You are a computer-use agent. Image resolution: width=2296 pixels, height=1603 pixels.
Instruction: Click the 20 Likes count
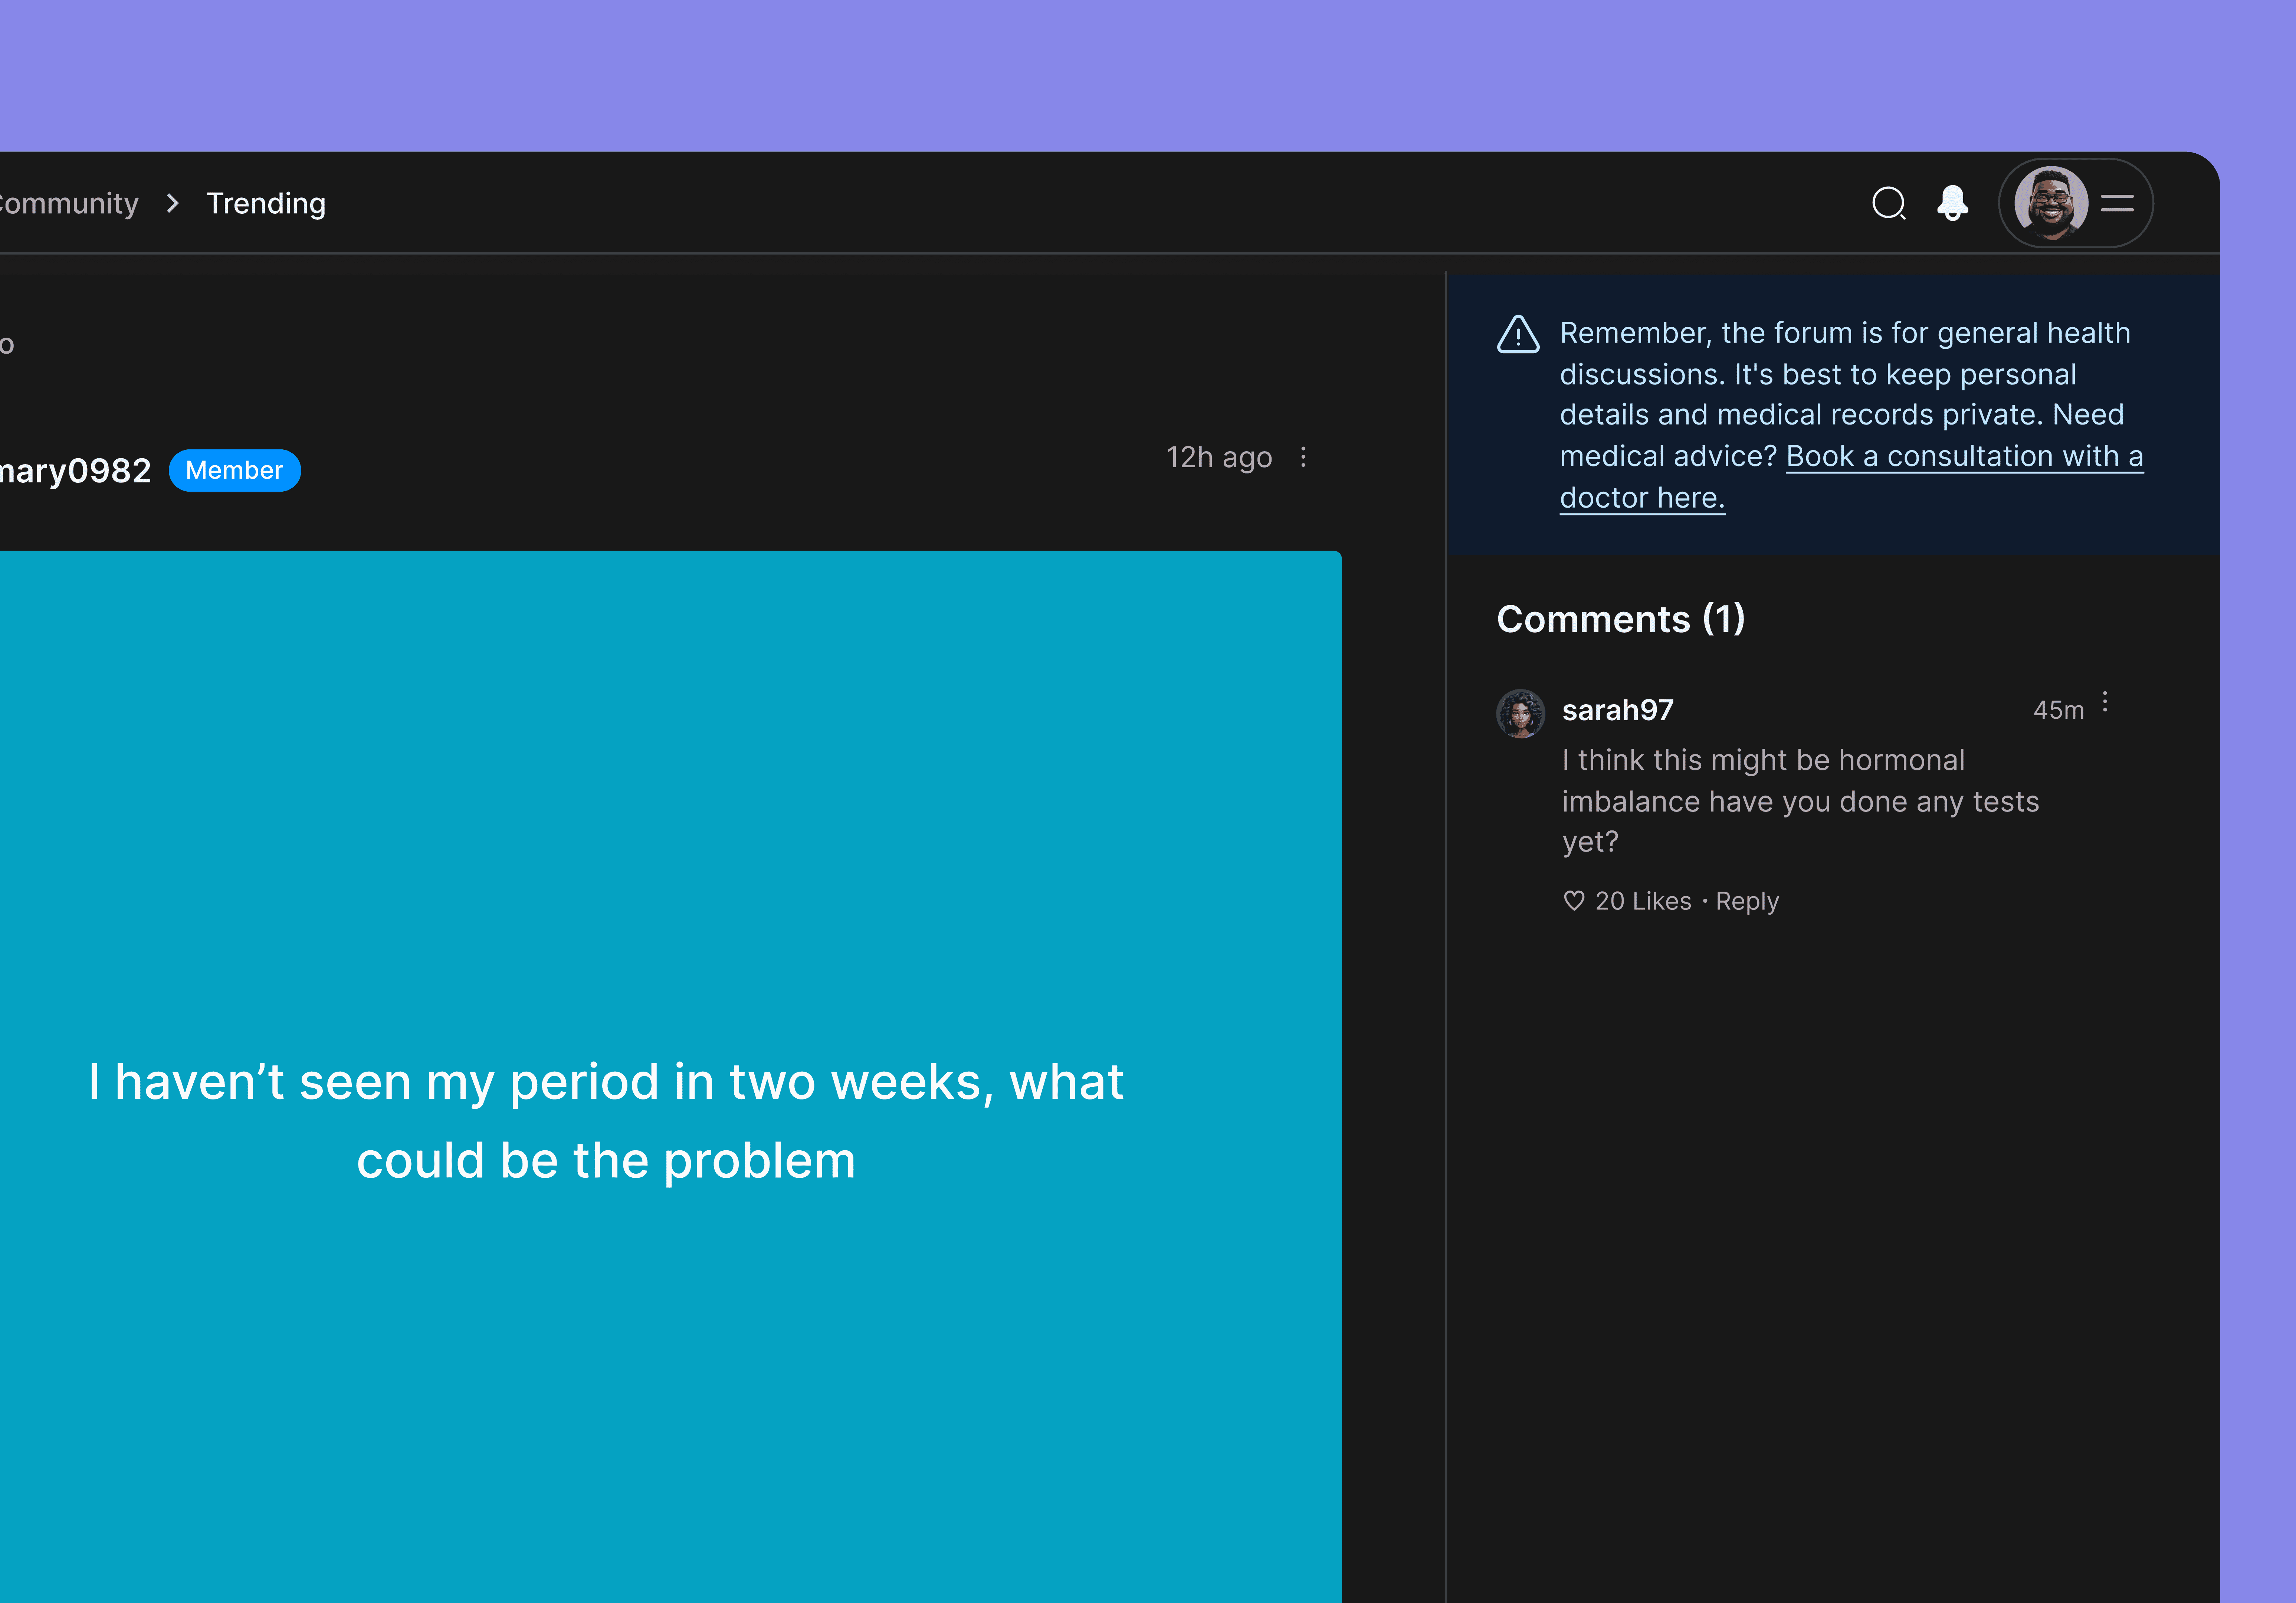pyautogui.click(x=1643, y=901)
